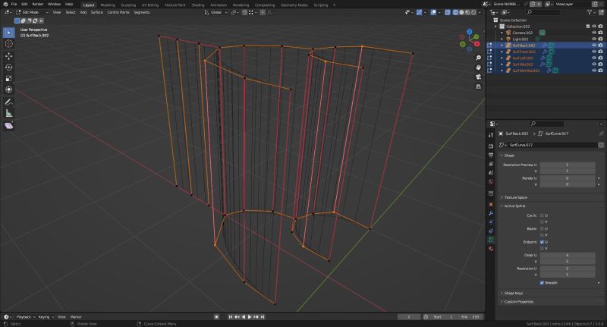Enable Cyclic U checkbox
This screenshot has height=327, width=607.
click(542, 215)
